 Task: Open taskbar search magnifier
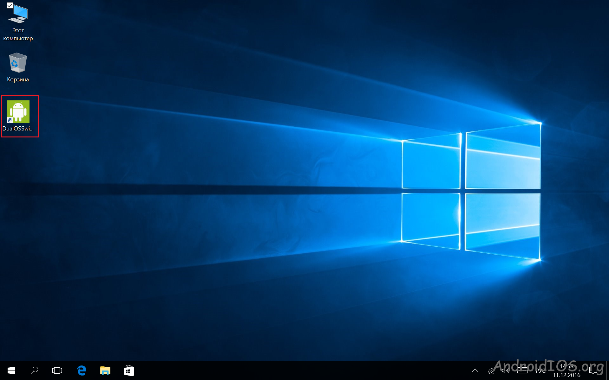(34, 370)
